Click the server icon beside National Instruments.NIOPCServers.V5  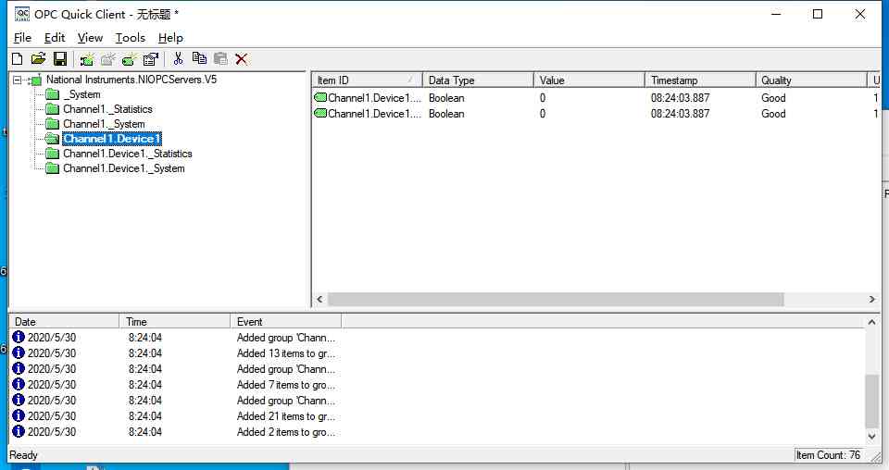pyautogui.click(x=35, y=80)
